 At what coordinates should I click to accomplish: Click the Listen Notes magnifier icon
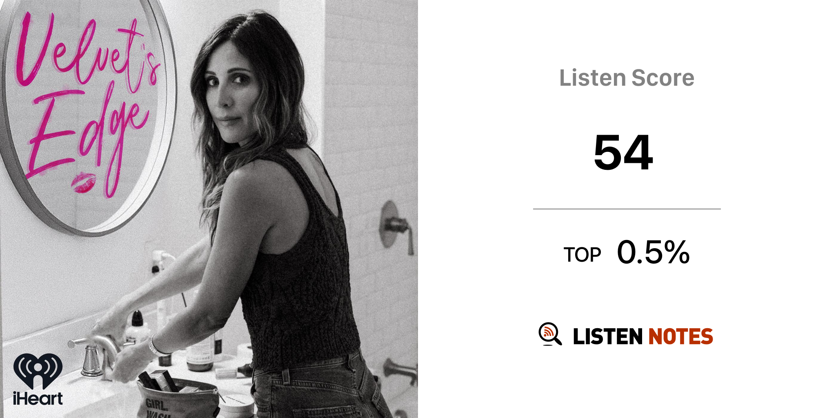[550, 334]
